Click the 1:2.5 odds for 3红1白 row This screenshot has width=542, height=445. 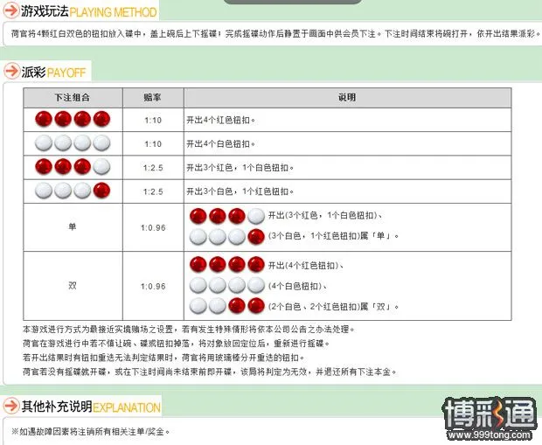click(x=153, y=168)
